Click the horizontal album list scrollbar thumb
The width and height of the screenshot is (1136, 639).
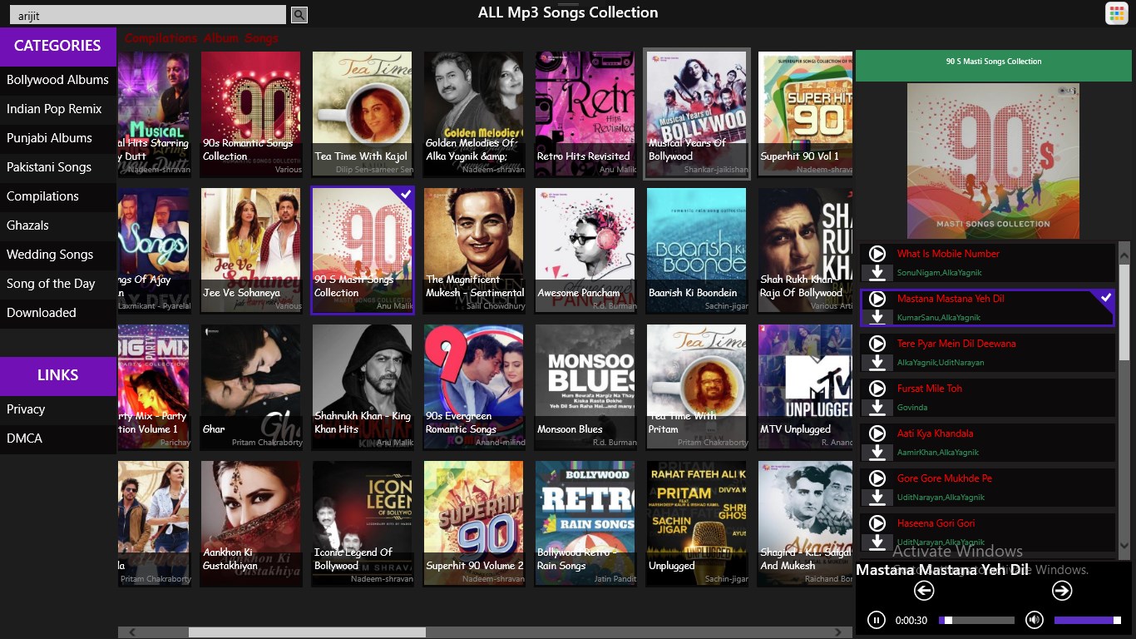tap(307, 632)
